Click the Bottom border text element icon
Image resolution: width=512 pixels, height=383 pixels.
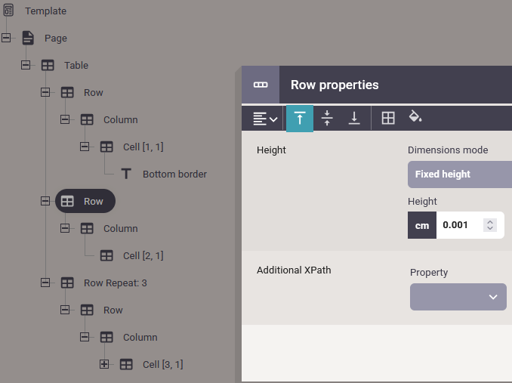coord(126,174)
